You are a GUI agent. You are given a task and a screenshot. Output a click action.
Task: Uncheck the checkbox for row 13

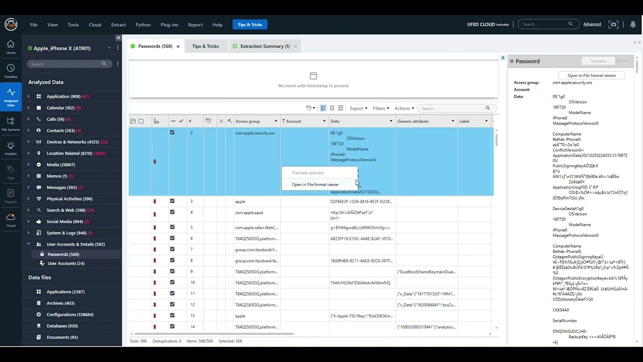[x=172, y=316]
